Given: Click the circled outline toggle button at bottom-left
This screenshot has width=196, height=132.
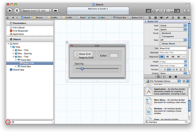Looking at the screenshot, I should tap(8, 122).
